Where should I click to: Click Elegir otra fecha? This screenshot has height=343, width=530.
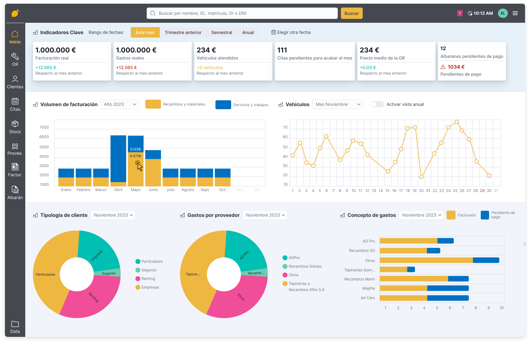291,32
